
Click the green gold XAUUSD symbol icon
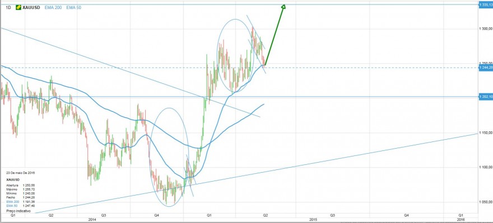coord(18,7)
